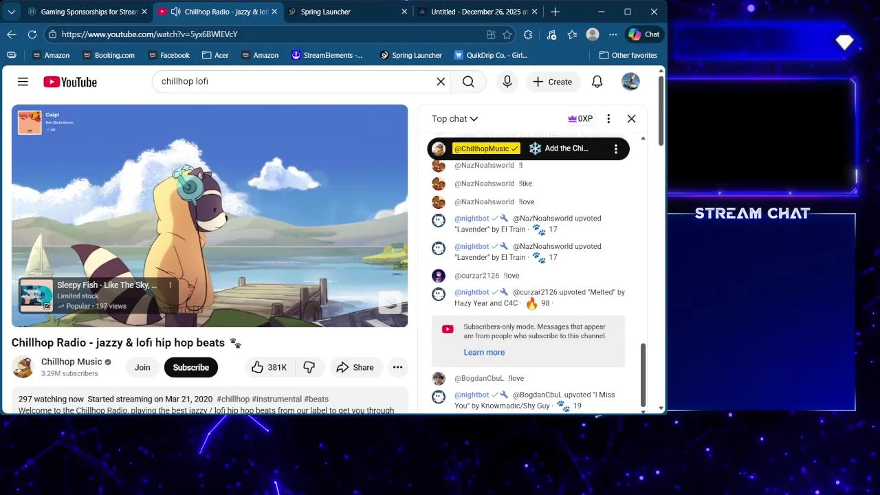Screen dimensions: 880x495
Task: Open more video actions ellipsis
Action: tap(397, 367)
